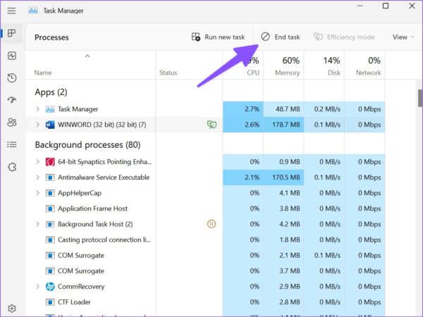Expand the Task Manager app entry

pyautogui.click(x=37, y=109)
